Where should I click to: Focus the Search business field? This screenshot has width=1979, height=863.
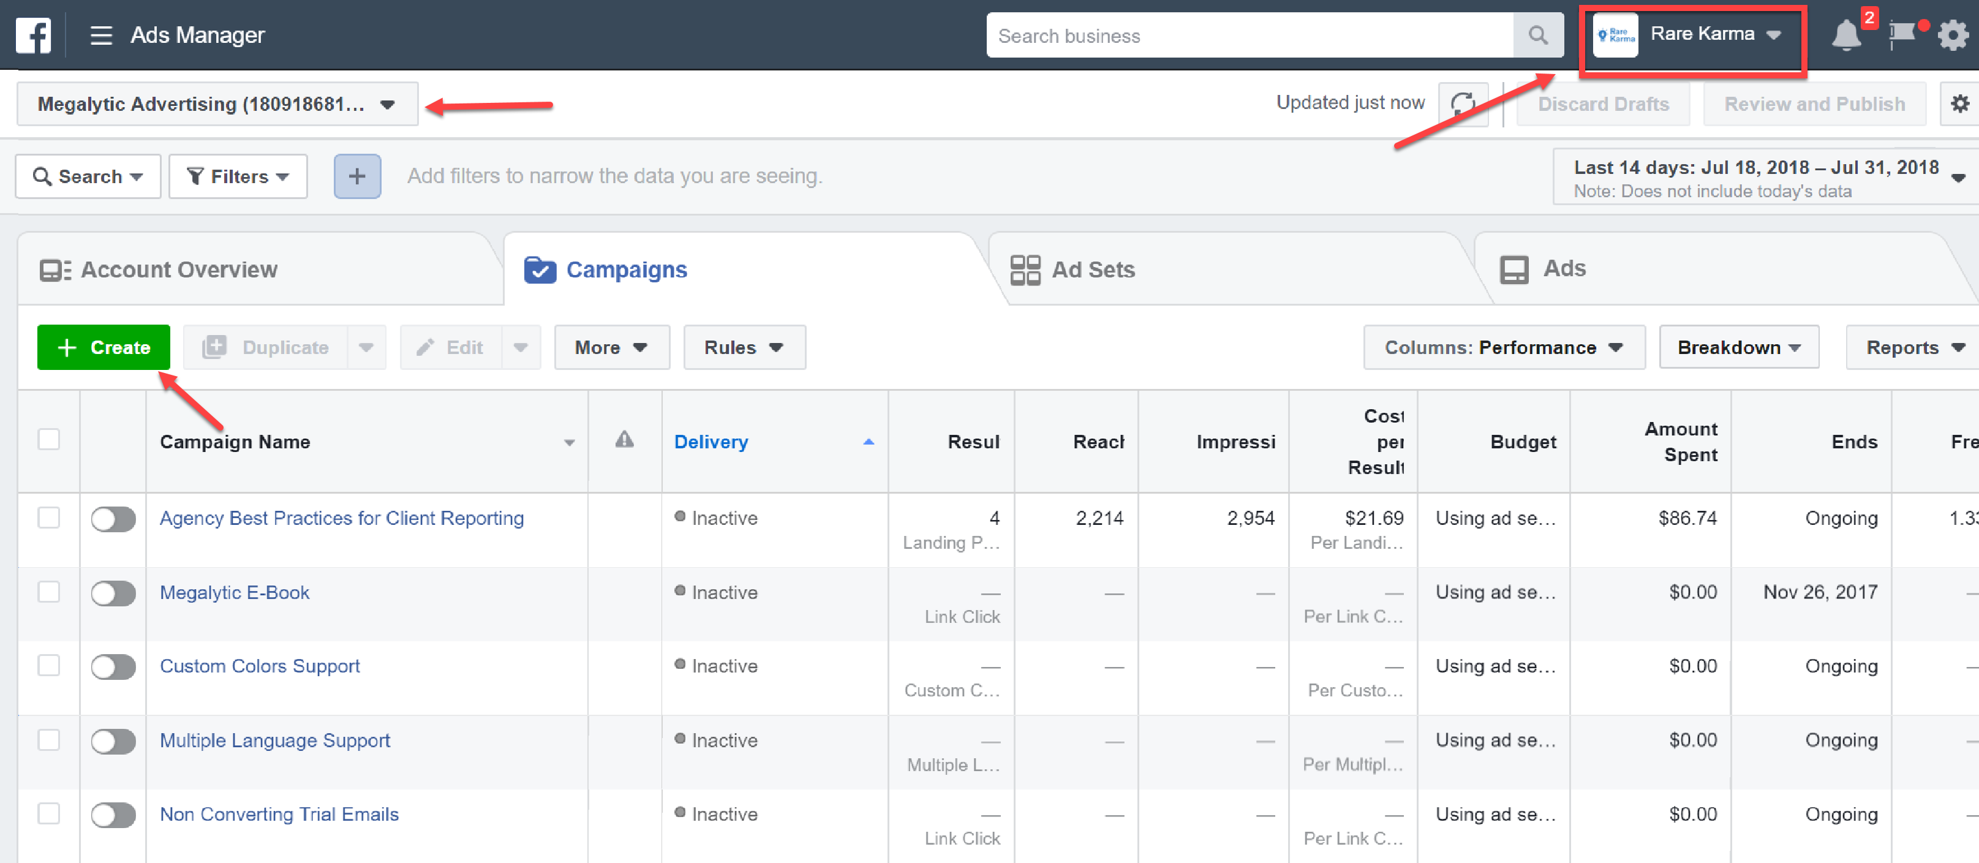coord(1250,36)
